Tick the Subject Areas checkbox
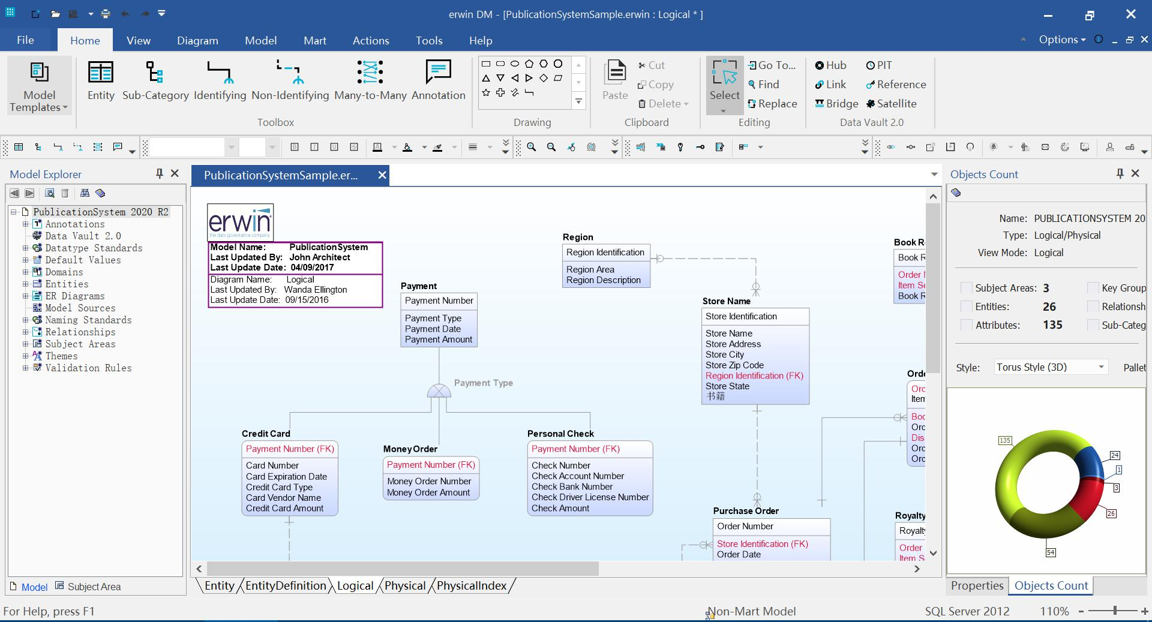The image size is (1152, 622). [966, 288]
